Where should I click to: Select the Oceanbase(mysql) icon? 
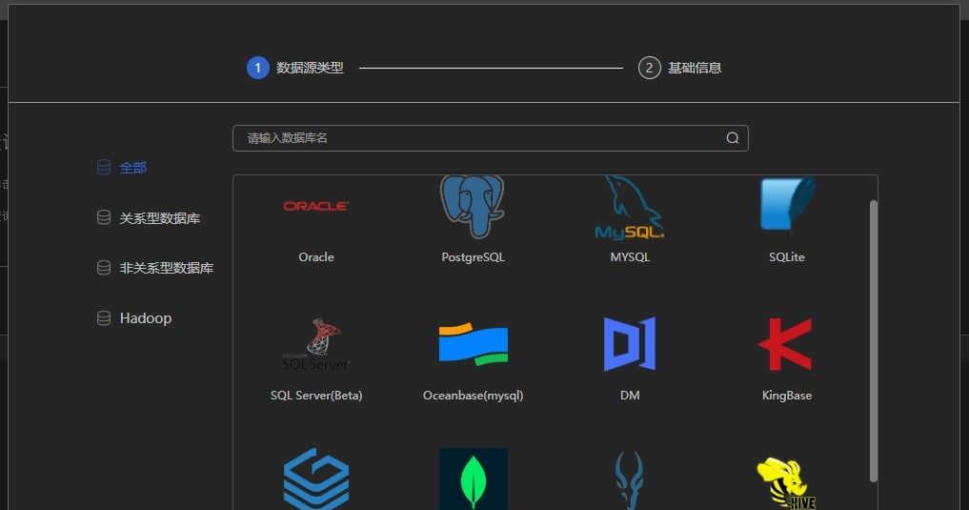(x=473, y=345)
